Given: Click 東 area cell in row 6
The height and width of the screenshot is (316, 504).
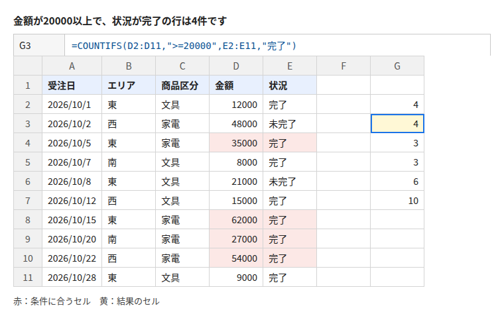Looking at the screenshot, I should pos(129,181).
